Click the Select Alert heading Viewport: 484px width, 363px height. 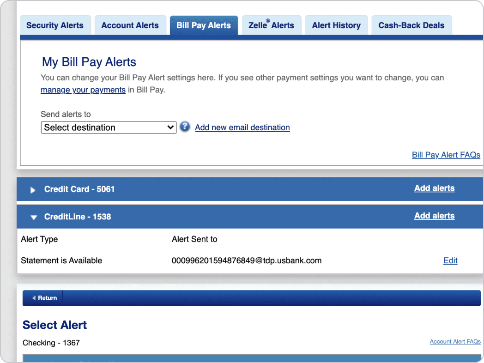[54, 325]
